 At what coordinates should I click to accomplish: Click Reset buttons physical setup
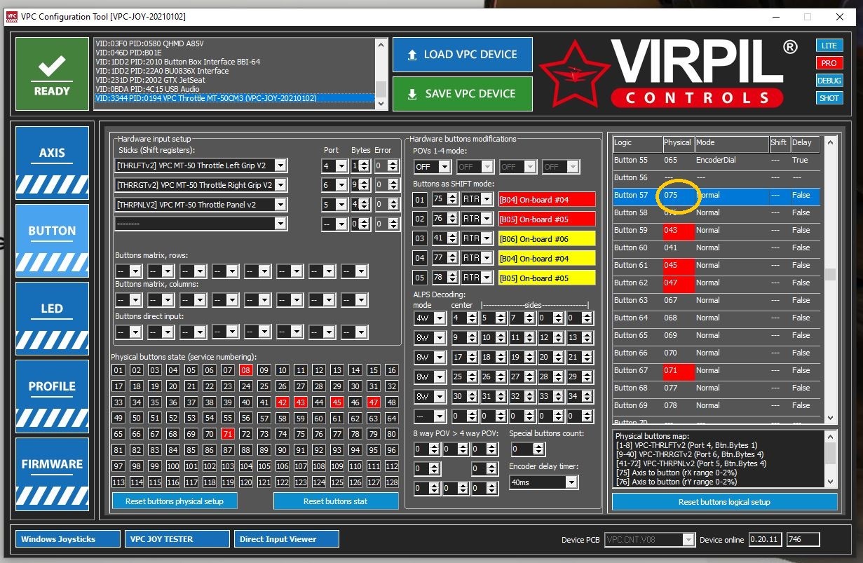(x=175, y=501)
